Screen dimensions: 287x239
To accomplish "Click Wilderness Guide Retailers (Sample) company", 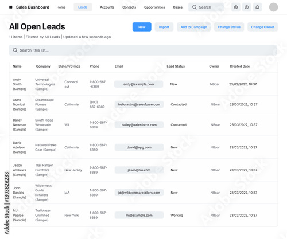I will click(43, 193).
